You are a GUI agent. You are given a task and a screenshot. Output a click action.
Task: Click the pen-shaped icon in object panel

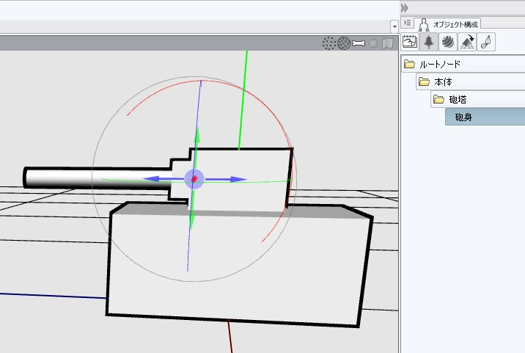[485, 42]
